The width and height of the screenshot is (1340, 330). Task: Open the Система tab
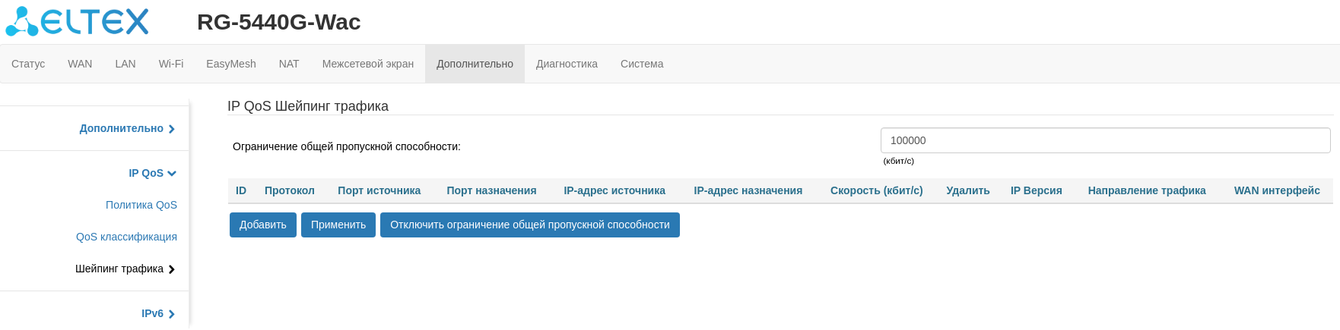(642, 64)
